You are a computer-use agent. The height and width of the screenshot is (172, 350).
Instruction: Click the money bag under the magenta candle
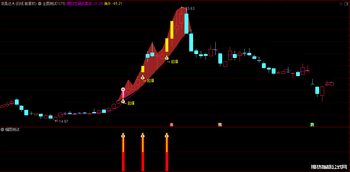click(x=123, y=101)
